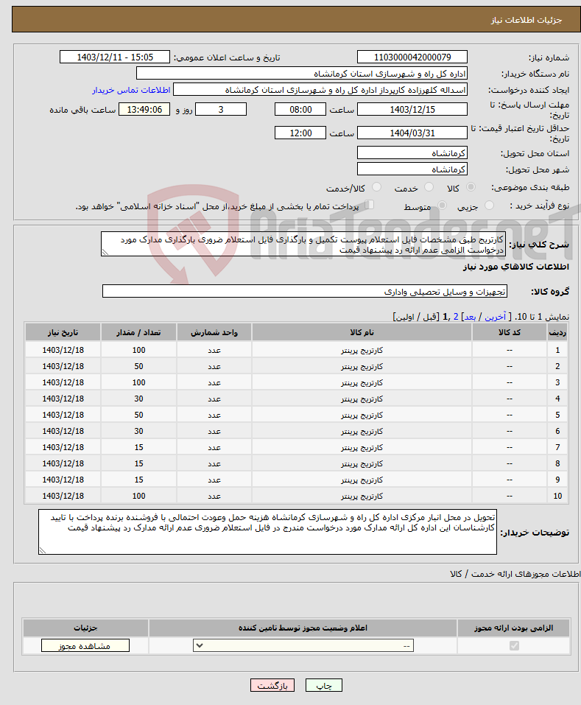Click the response deadline time 08:00
Screen dimensions: 581x705
point(300,109)
